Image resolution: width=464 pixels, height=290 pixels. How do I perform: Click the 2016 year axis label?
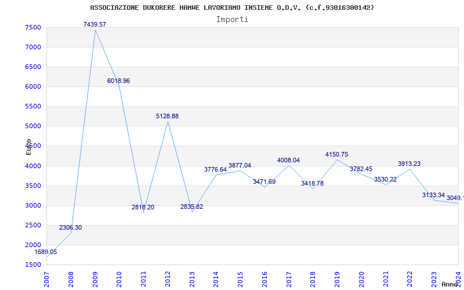point(265,280)
